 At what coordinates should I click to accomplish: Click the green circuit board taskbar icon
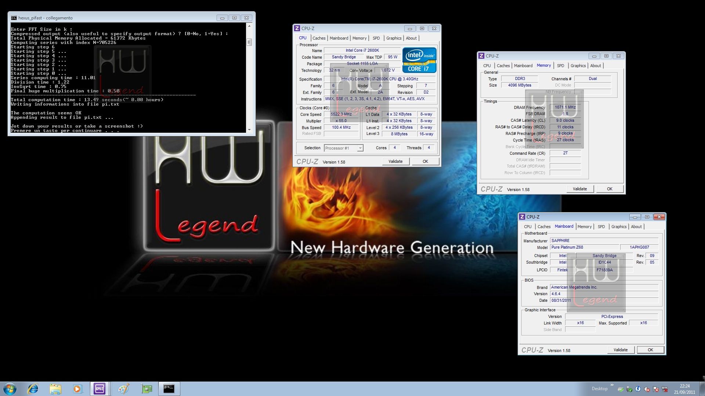[x=147, y=389]
